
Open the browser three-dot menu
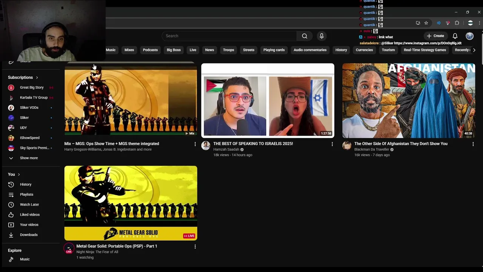pyautogui.click(x=479, y=23)
